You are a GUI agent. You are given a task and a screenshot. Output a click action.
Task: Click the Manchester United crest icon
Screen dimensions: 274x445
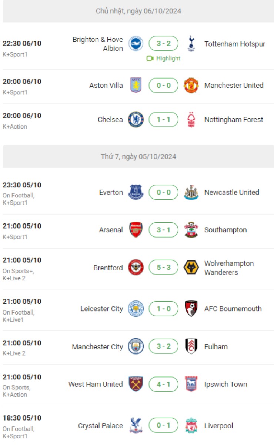click(x=191, y=85)
